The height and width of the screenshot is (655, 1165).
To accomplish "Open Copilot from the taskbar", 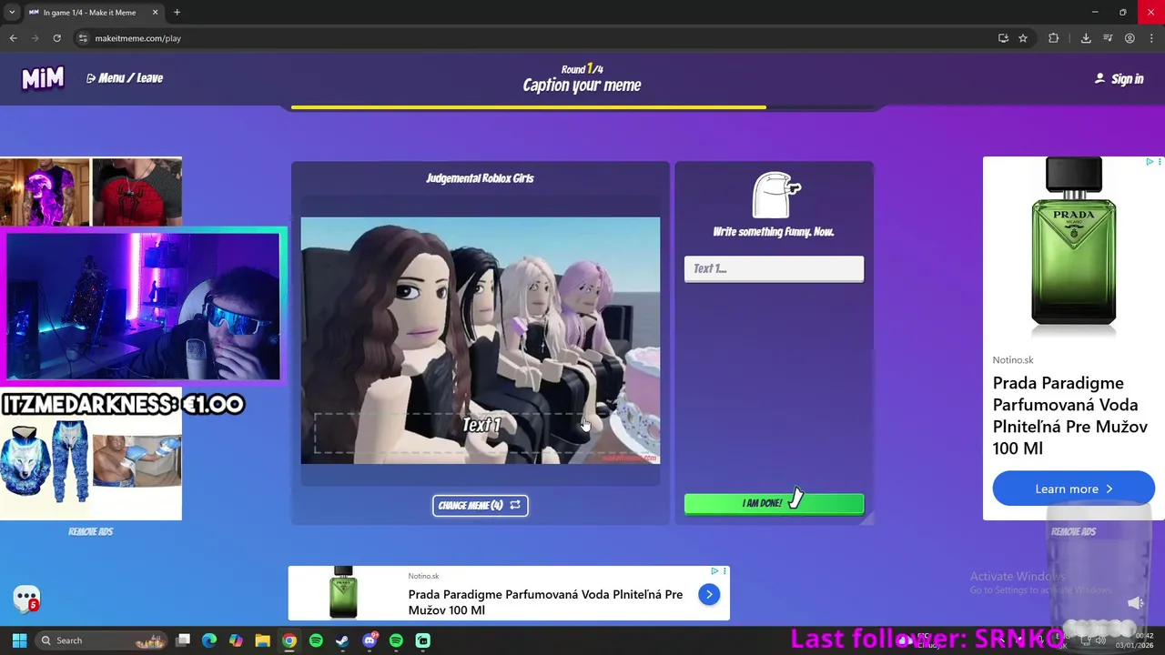I will (x=236, y=640).
